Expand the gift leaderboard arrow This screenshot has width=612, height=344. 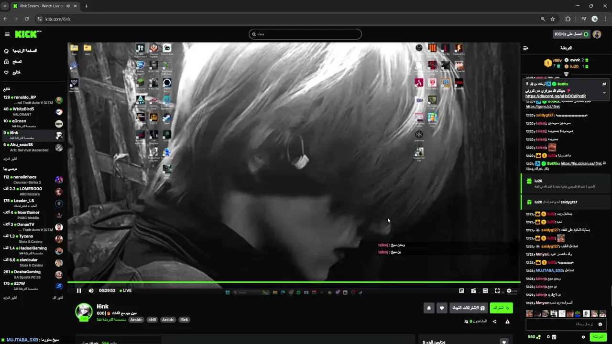(x=566, y=74)
